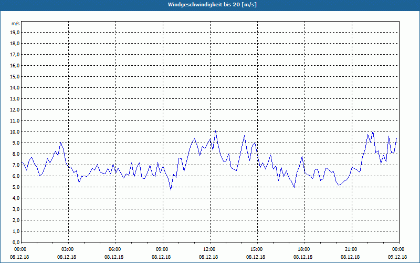The image size is (420, 263).
Task: Click the 08.12.18 date under 03:00
Action: click(67, 257)
